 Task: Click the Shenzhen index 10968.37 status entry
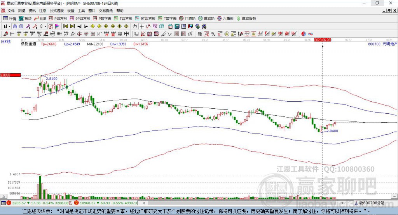click(x=106, y=203)
